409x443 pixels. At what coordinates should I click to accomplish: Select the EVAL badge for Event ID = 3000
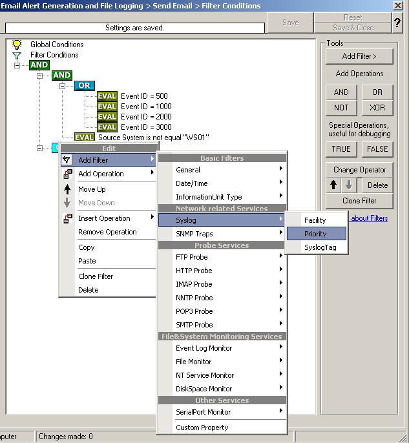(107, 127)
